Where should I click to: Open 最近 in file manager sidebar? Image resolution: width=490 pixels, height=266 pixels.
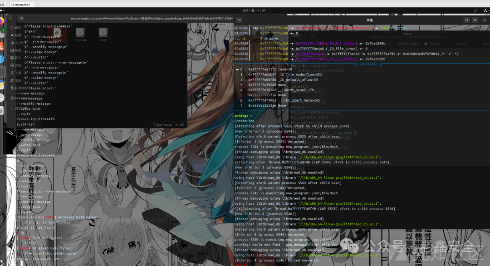pyautogui.click(x=15, y=28)
